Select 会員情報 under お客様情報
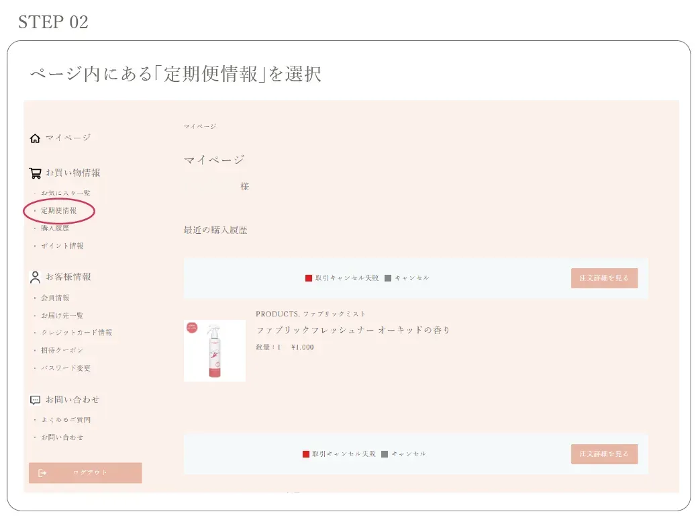The height and width of the screenshot is (518, 698). coord(57,297)
